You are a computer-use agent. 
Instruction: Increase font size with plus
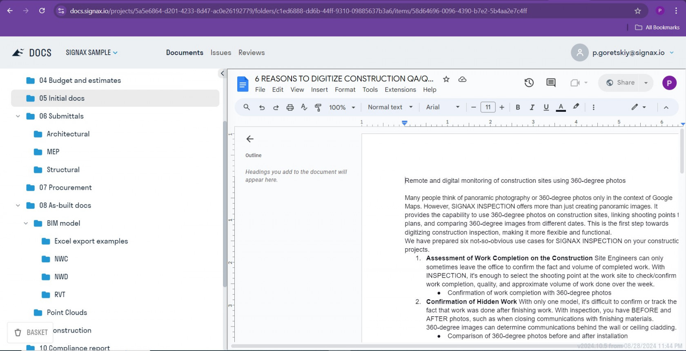pyautogui.click(x=502, y=107)
